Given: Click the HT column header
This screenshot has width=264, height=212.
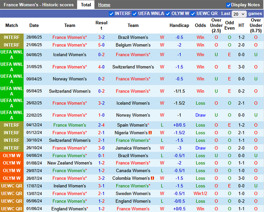Looking at the screenshot, I should pyautogui.click(x=241, y=25).
